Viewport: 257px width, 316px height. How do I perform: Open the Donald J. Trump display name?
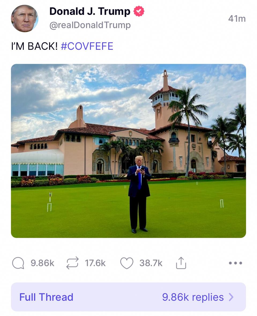(90, 11)
